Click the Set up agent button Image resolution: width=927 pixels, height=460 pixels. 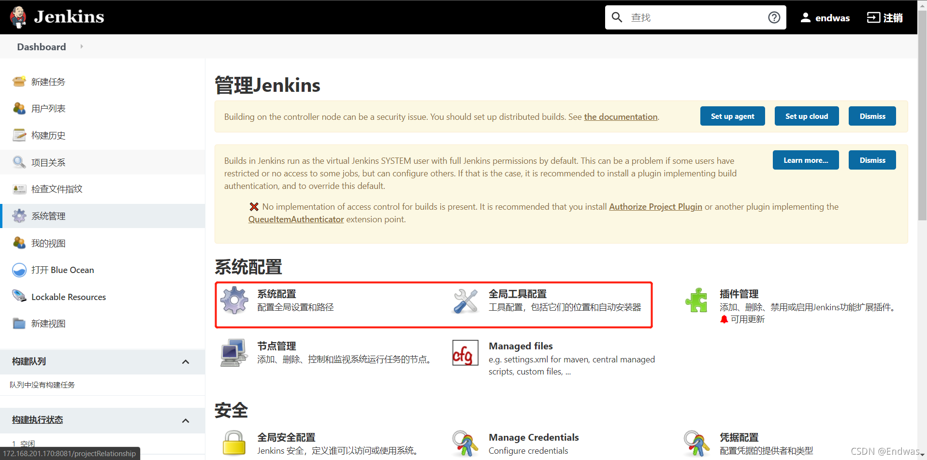coord(732,116)
